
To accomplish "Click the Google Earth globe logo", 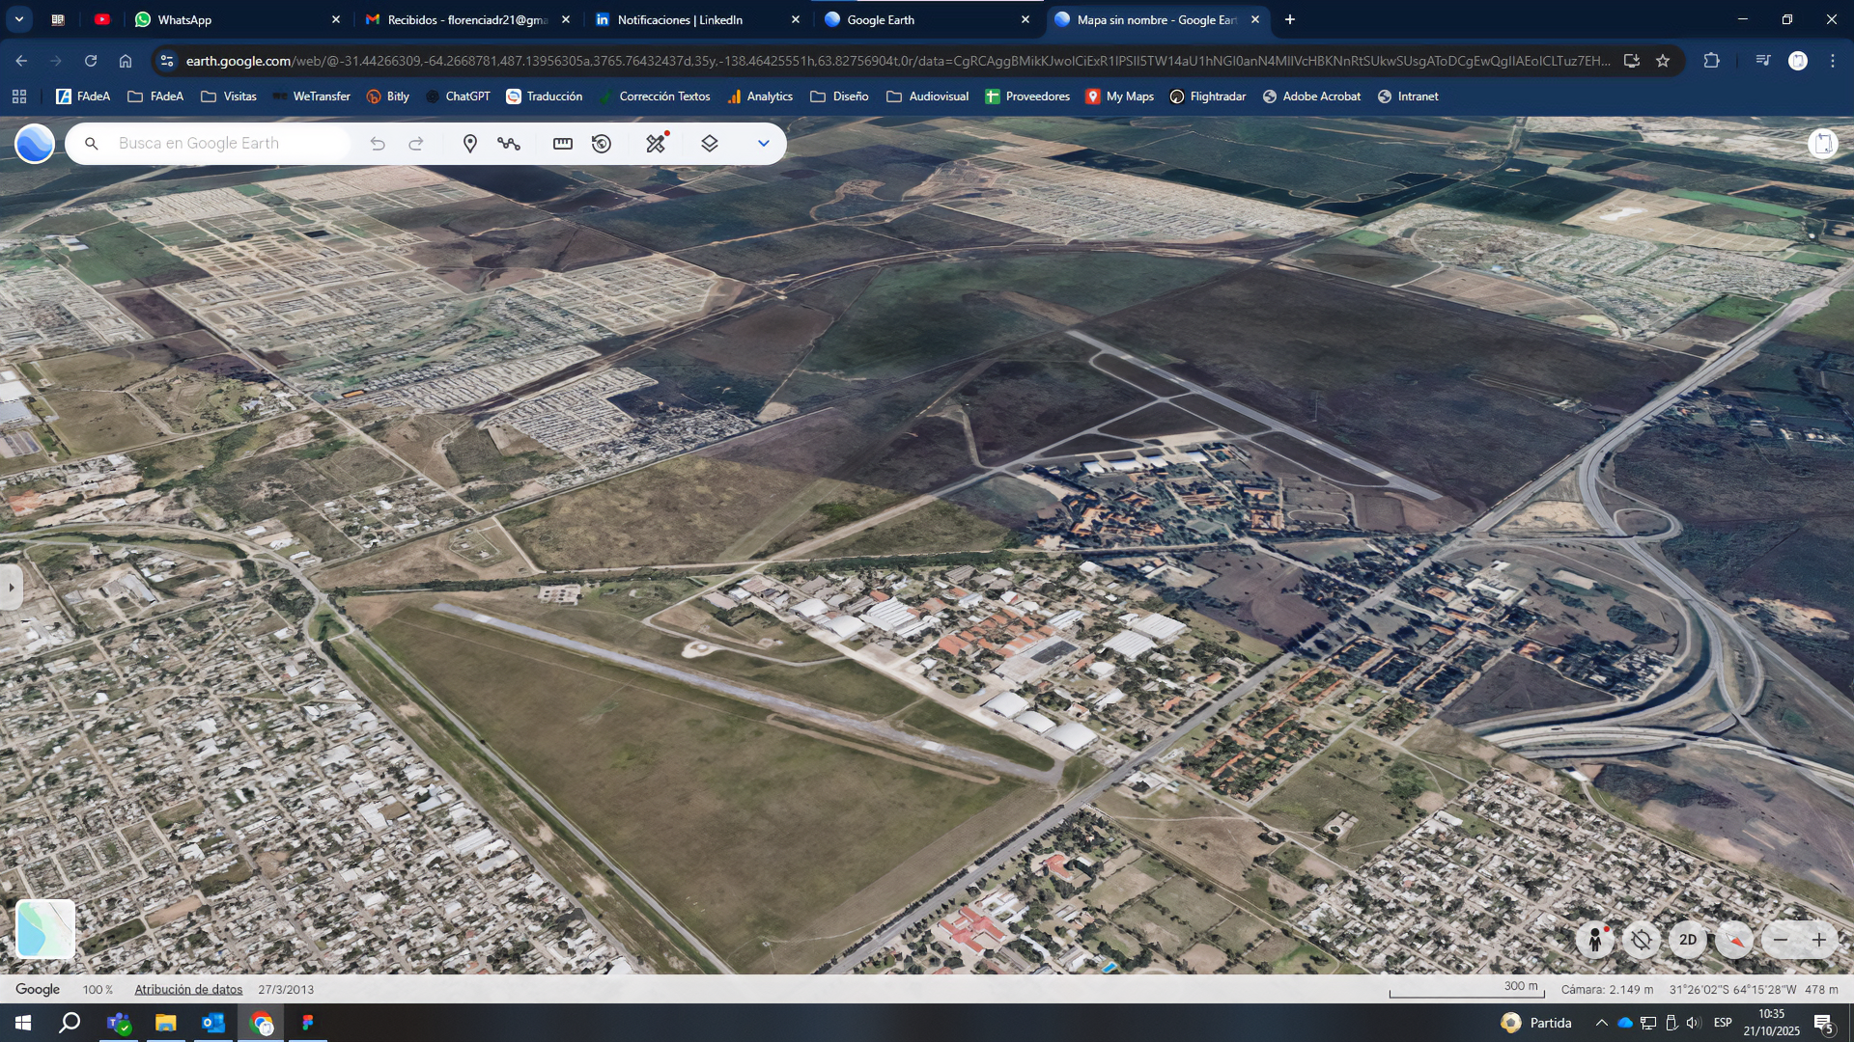I will coord(35,144).
